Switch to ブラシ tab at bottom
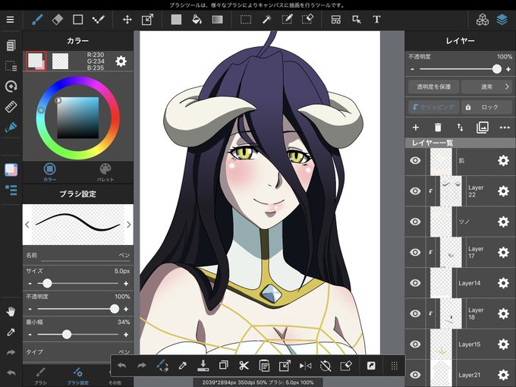The height and width of the screenshot is (387, 516). coord(40,376)
